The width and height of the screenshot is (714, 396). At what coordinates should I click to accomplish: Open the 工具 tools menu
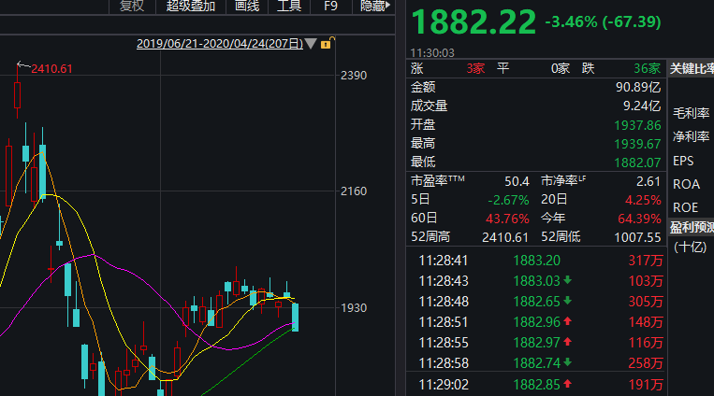tap(289, 6)
